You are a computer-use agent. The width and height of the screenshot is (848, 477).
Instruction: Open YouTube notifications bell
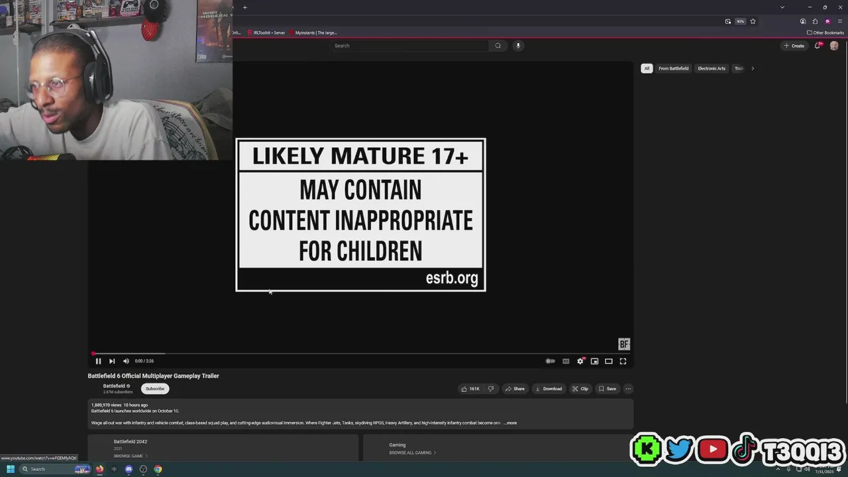click(x=818, y=46)
